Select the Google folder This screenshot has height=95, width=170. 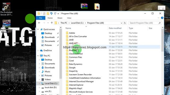point(72,68)
